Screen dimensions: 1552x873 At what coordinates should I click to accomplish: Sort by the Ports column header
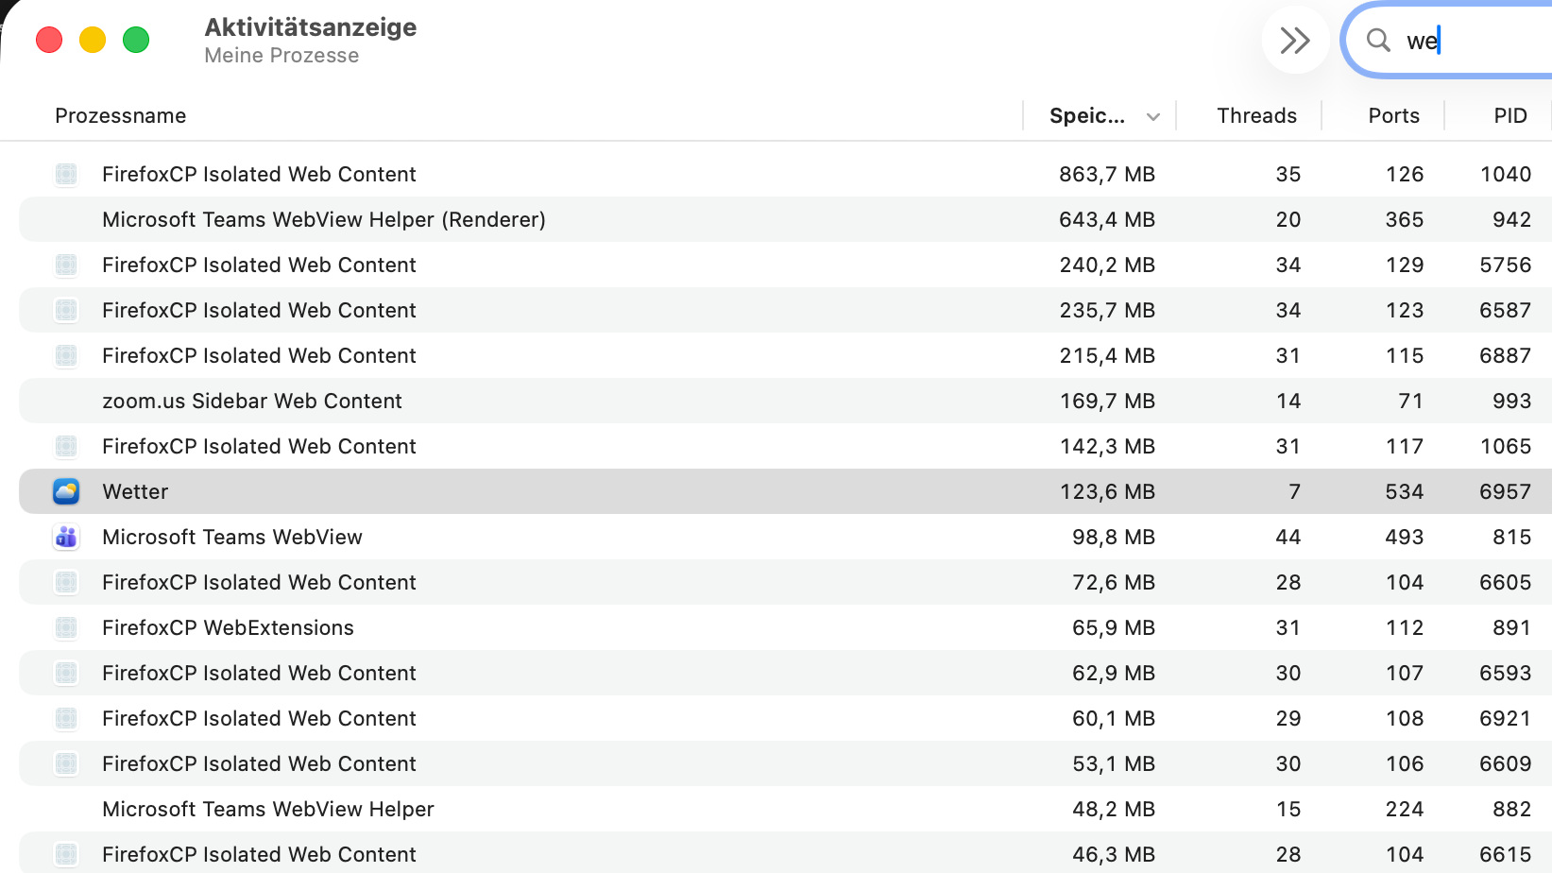pos(1393,115)
